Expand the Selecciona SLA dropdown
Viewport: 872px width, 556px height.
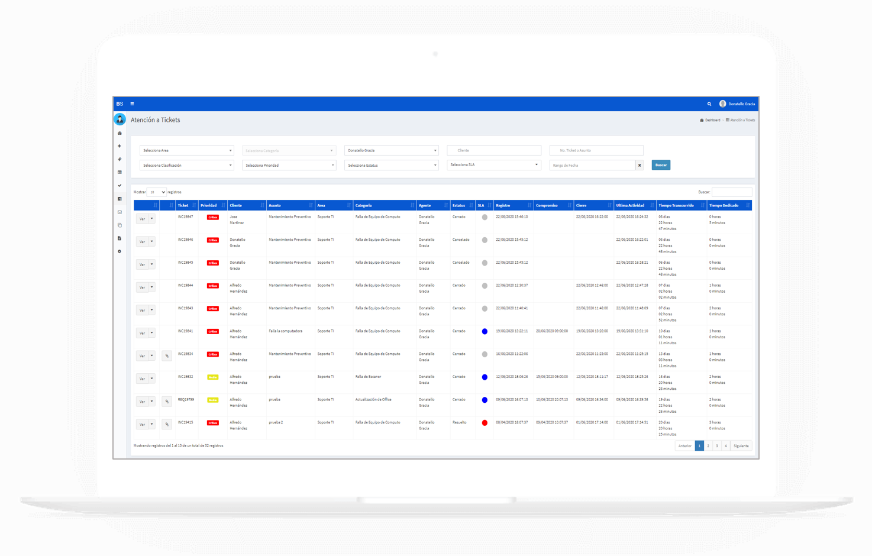pos(493,165)
